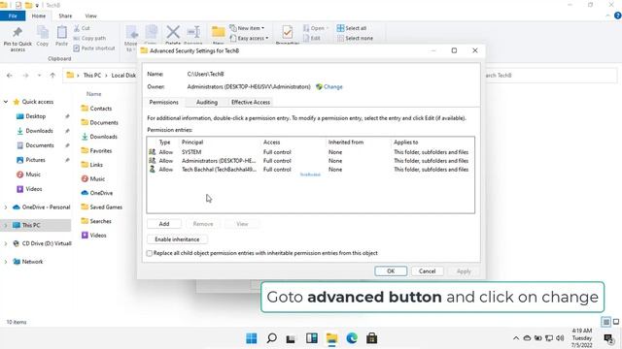Select the Home ribbon tab
This screenshot has height=349, width=622.
pos(39,16)
